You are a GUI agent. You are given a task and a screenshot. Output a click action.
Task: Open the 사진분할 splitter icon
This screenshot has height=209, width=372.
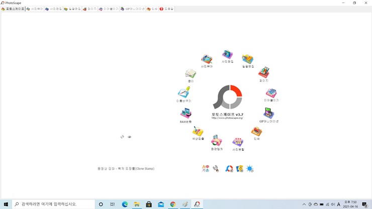point(238,144)
